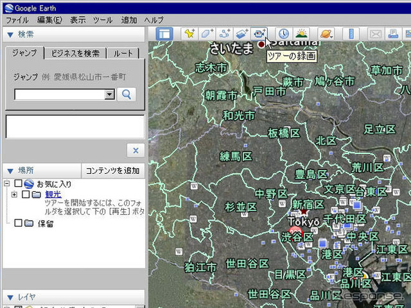Click the 朝霞市 map label
This screenshot has width=411, height=308.
[x=221, y=96]
